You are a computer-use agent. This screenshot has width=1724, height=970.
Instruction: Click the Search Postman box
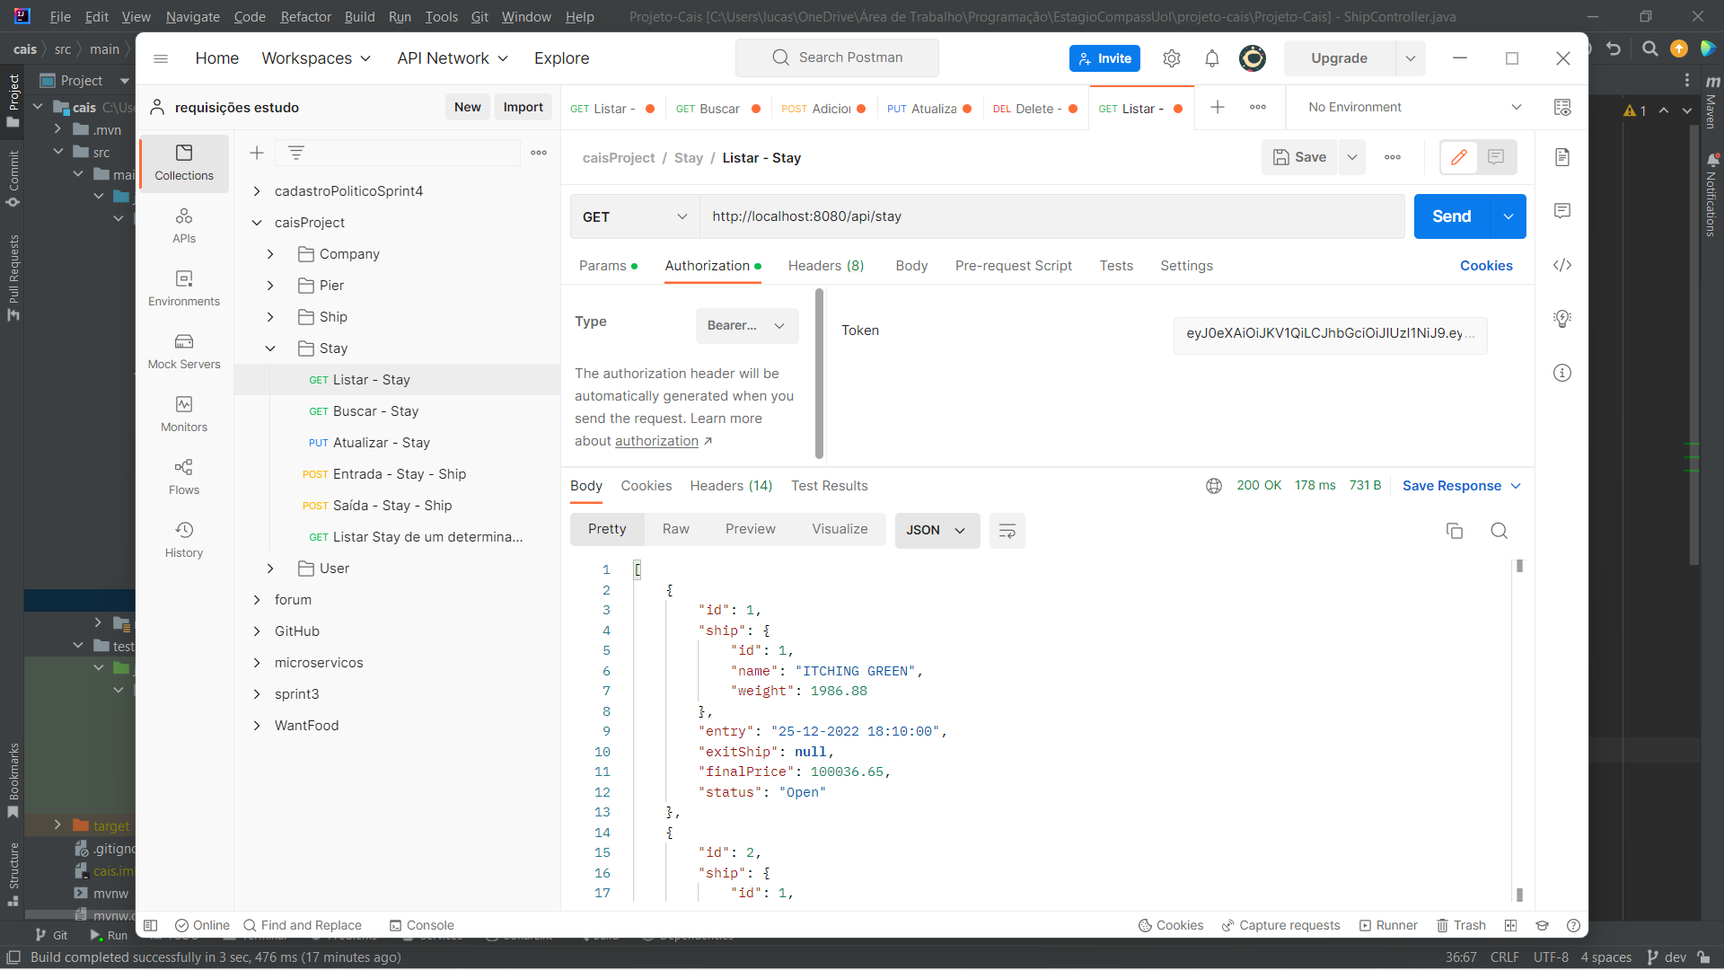coord(837,57)
